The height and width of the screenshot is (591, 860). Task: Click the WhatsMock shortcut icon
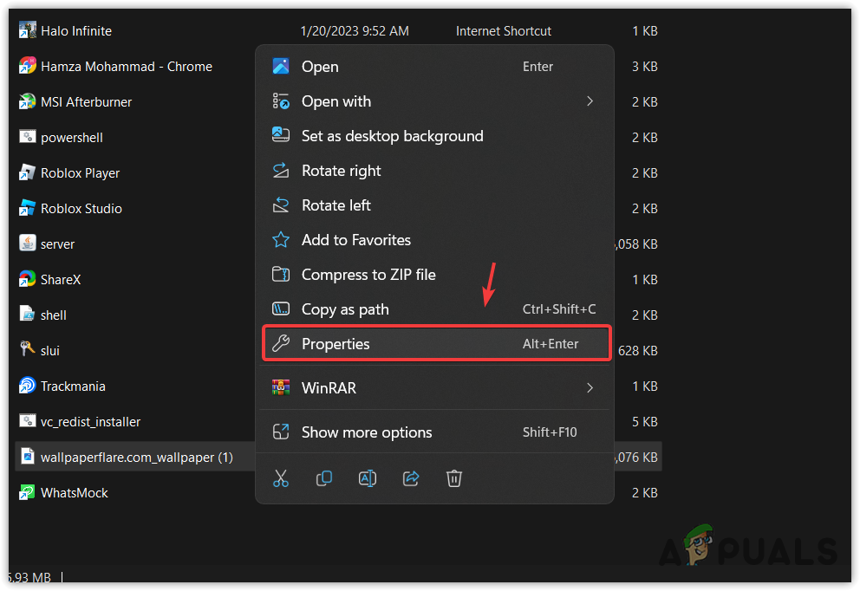(x=28, y=492)
